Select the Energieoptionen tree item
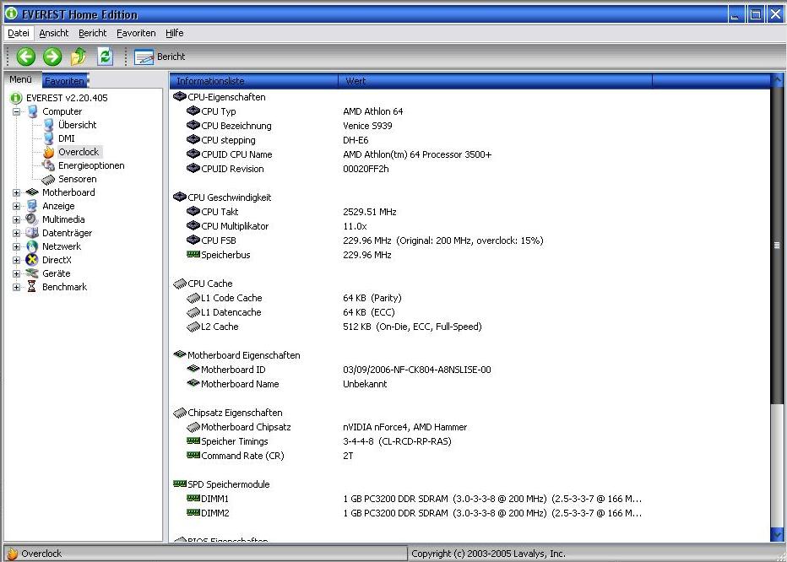This screenshot has width=787, height=562. pyautogui.click(x=91, y=165)
